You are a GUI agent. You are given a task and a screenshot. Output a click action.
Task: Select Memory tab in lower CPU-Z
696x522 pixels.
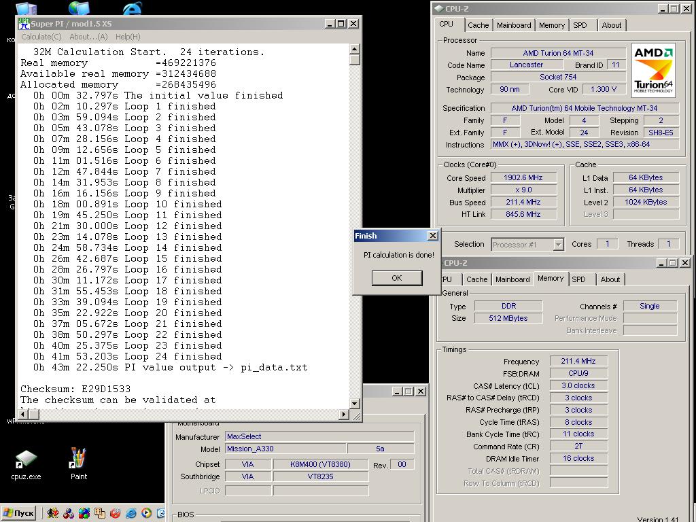point(551,278)
